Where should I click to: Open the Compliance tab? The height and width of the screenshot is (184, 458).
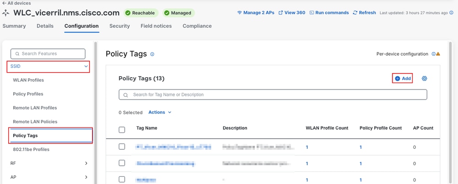197,26
